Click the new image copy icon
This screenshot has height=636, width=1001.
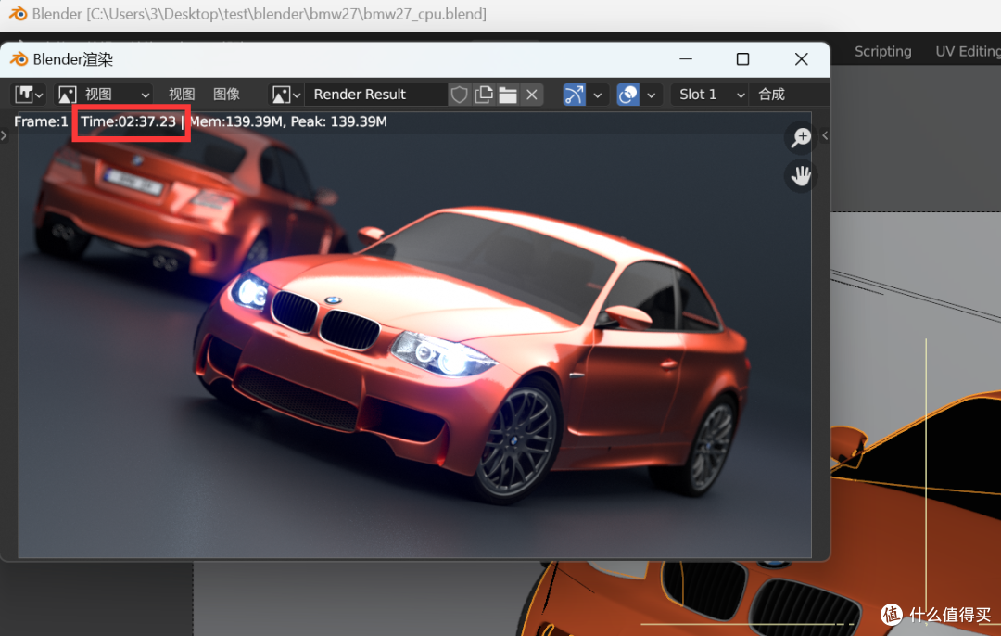[x=484, y=95]
